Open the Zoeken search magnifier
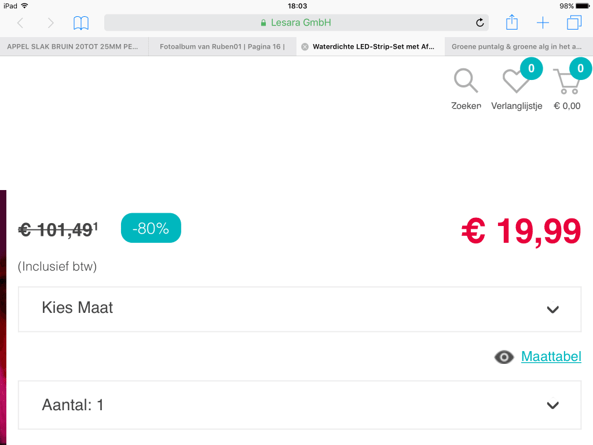This screenshot has height=445, width=593. coord(466,82)
